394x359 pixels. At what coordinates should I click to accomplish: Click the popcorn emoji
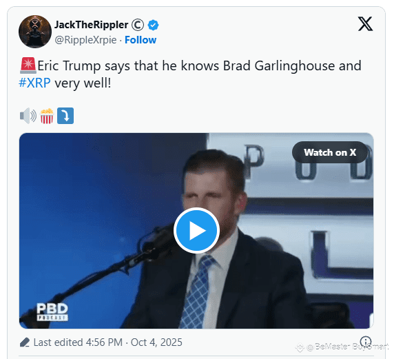47,116
